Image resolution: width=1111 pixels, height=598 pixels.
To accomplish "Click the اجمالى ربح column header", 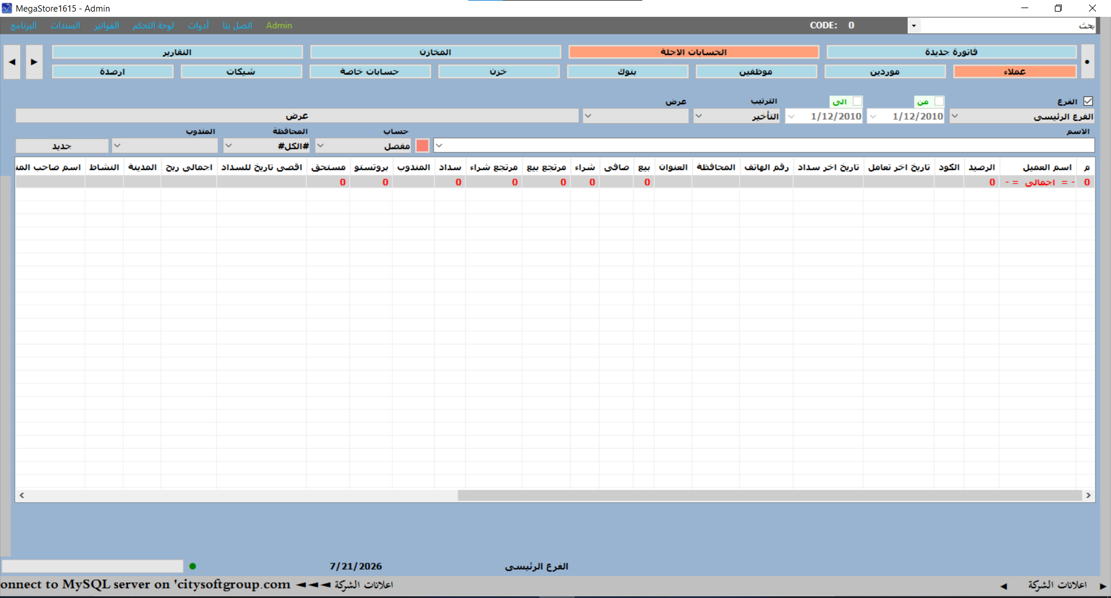I will click(x=189, y=167).
